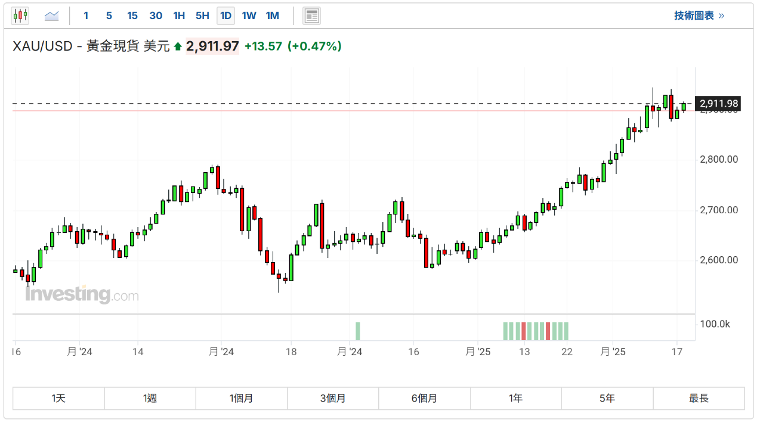This screenshot has height=423, width=757.
Task: Click the 18 date label on time axis
Action: [291, 352]
